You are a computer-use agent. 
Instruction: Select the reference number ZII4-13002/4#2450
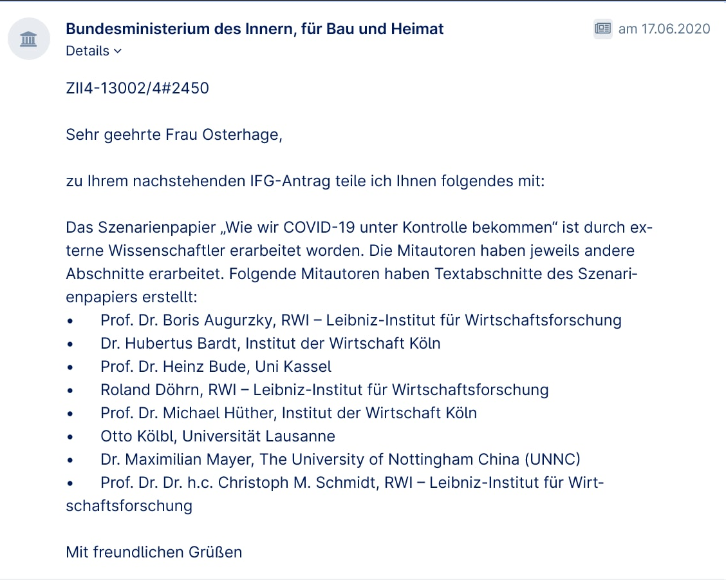click(x=138, y=88)
